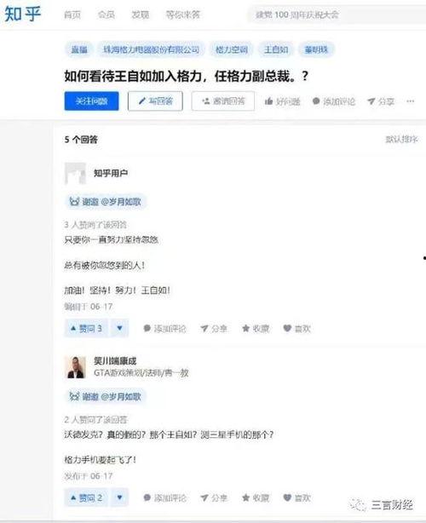426x523 pixels.
Task: Like the first answer with 喜欢 heart
Action: (x=296, y=329)
